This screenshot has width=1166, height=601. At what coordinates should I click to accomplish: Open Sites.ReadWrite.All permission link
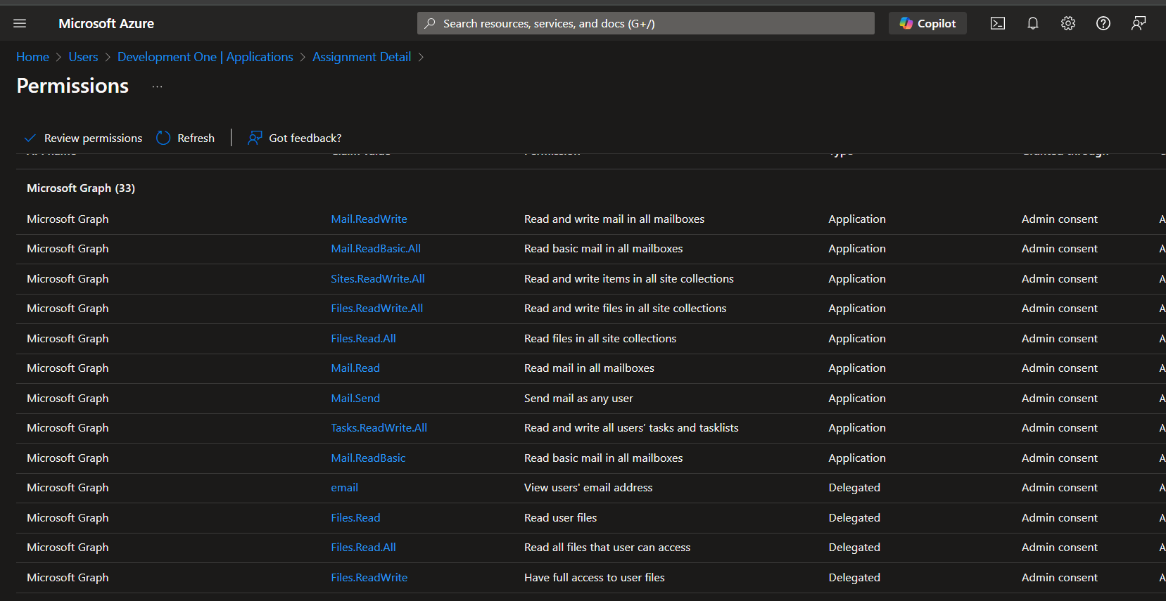(378, 279)
